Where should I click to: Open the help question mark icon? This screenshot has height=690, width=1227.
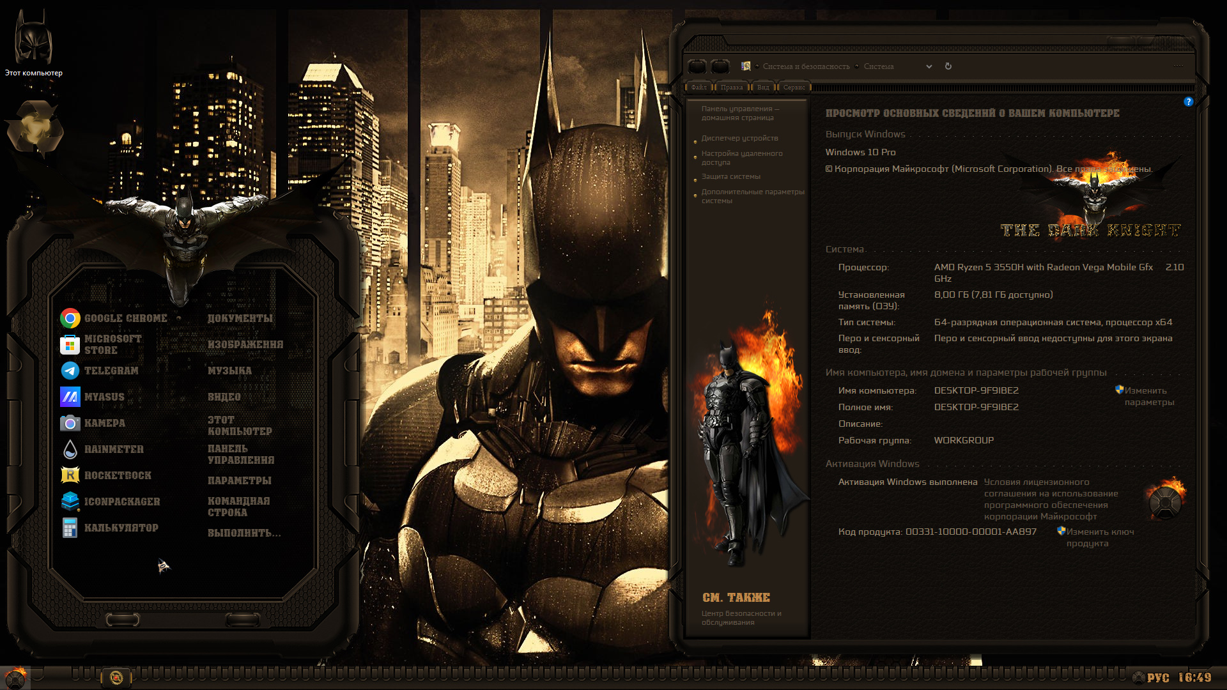1189,102
